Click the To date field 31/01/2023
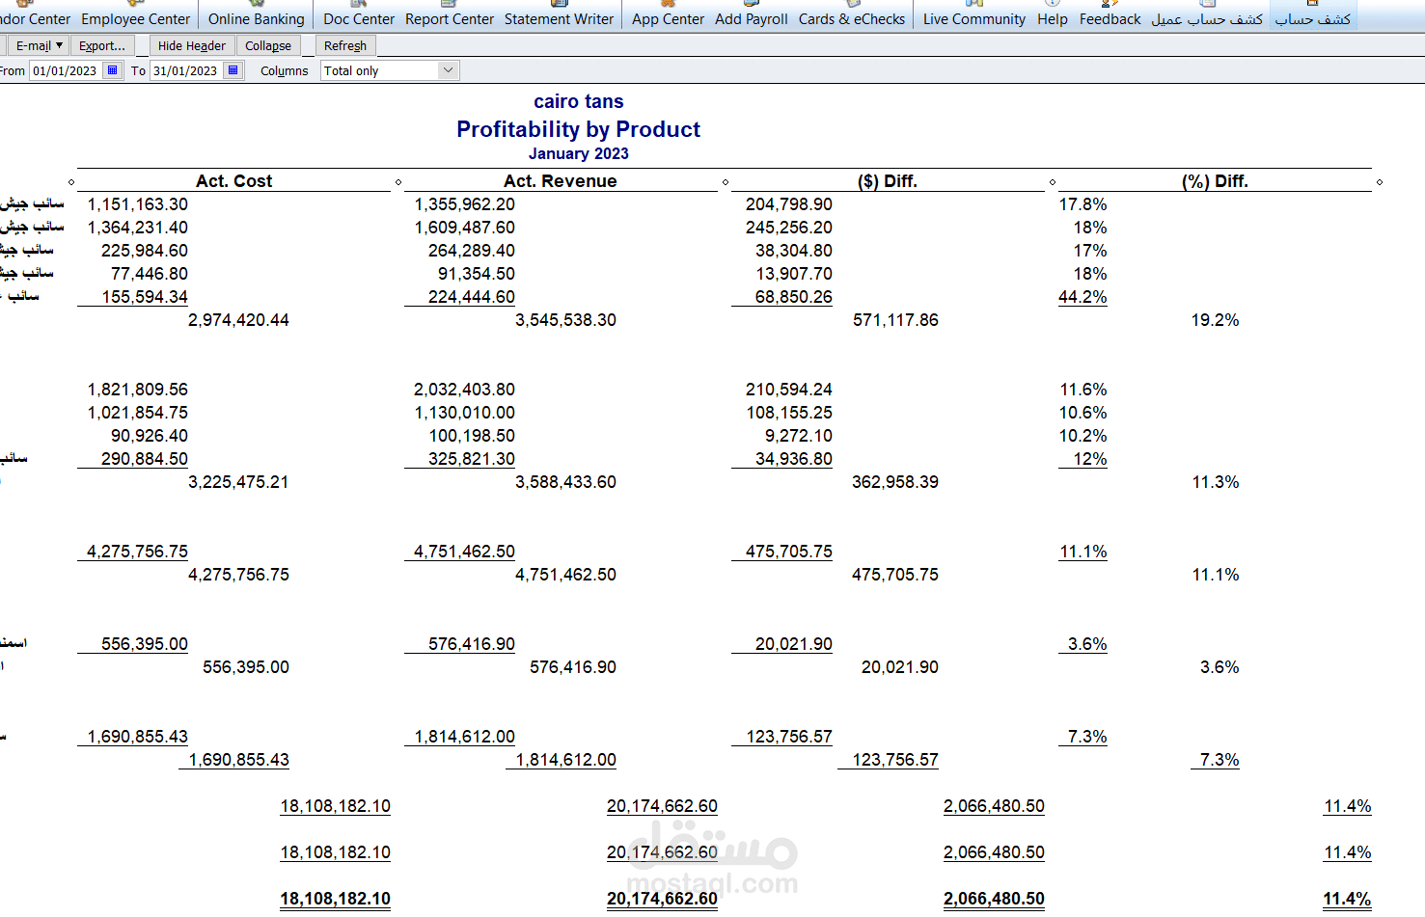This screenshot has height=917, width=1425. pyautogui.click(x=186, y=70)
